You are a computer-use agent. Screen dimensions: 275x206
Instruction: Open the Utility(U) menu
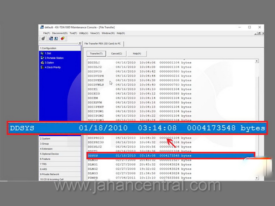coord(83,33)
